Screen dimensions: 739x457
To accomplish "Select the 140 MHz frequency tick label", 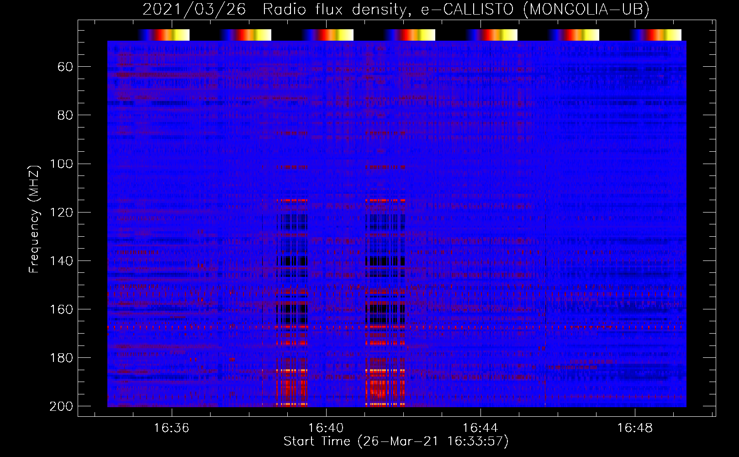I will coord(61,261).
